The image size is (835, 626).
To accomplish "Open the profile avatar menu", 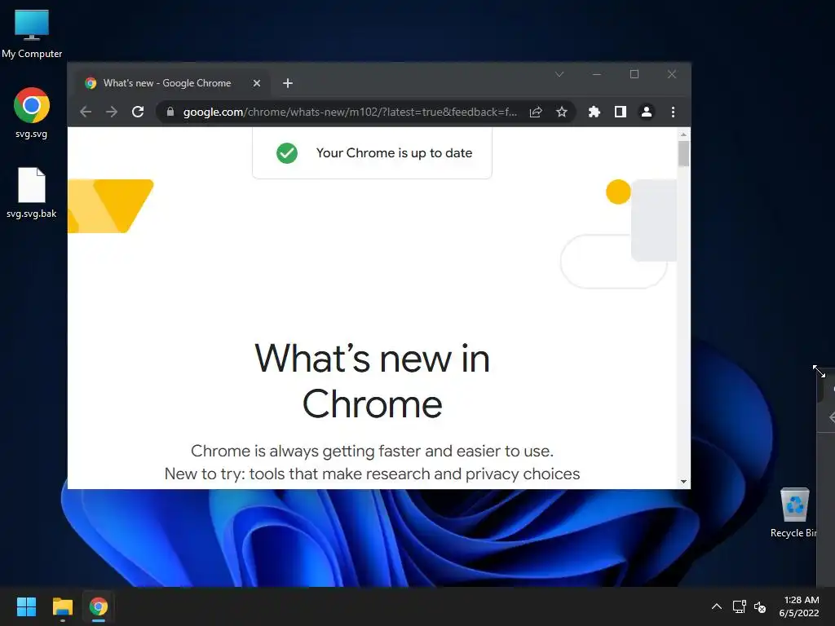I will pyautogui.click(x=647, y=112).
